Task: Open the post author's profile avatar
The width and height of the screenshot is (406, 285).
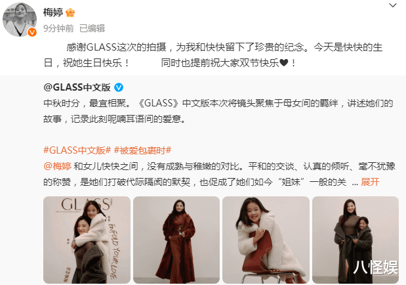Action: point(20,20)
